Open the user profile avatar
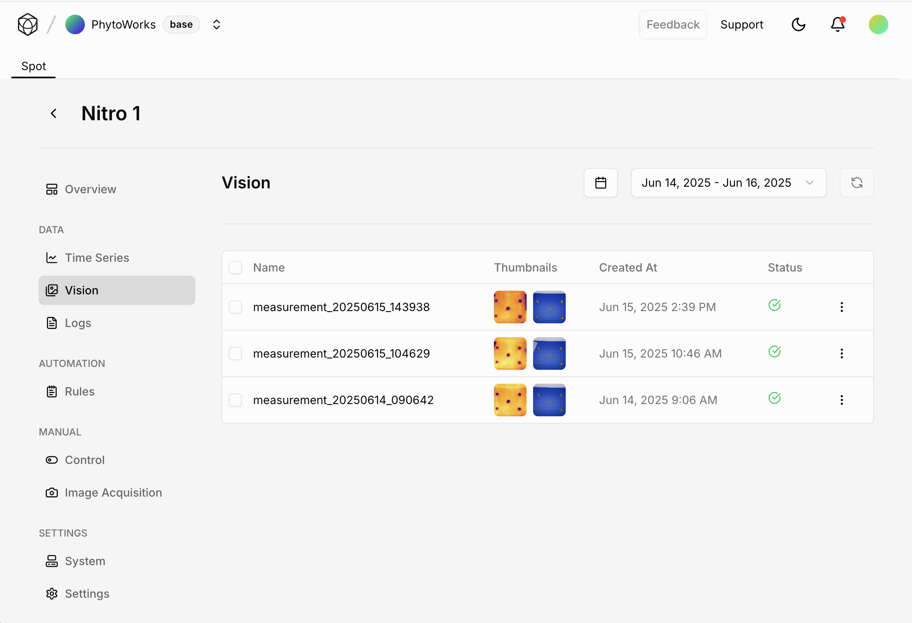 (x=879, y=24)
